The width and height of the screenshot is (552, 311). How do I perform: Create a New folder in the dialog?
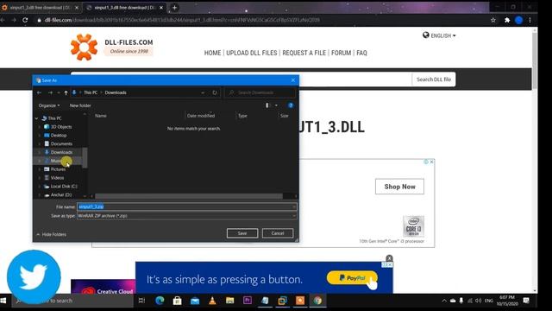pos(80,105)
